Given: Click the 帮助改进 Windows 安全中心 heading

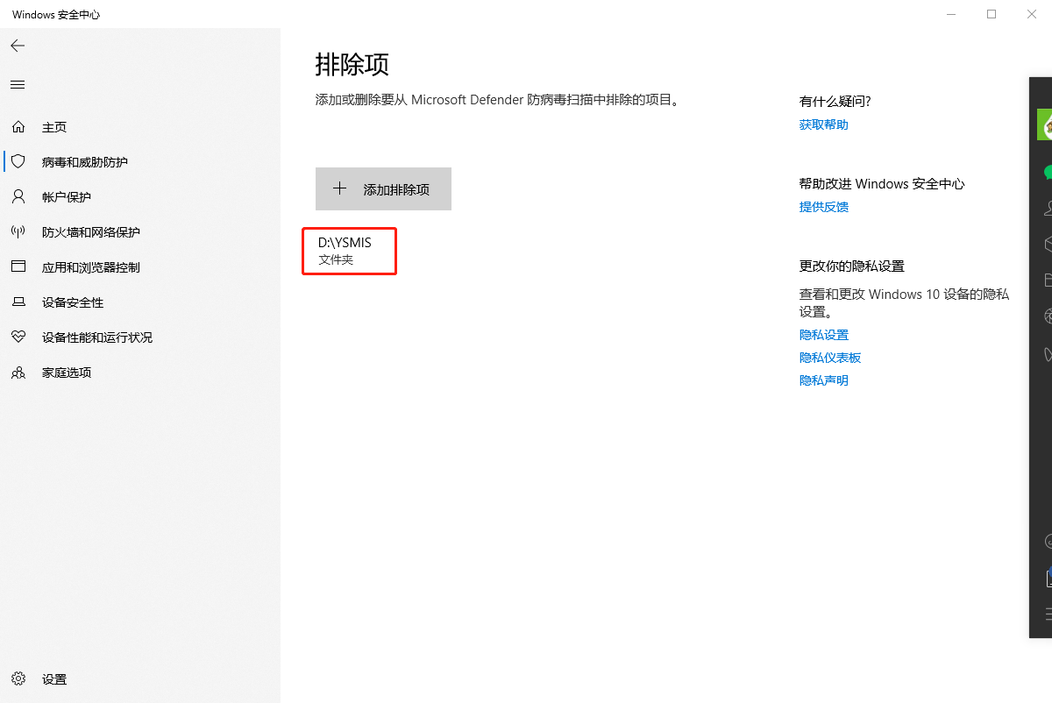Looking at the screenshot, I should [882, 184].
